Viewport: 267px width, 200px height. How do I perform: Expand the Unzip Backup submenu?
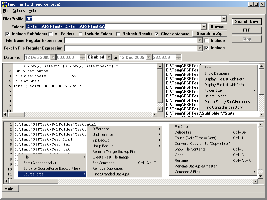(x=124, y=146)
